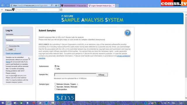Select the False positive sample type
The image size is (187, 105).
click(x=55, y=89)
